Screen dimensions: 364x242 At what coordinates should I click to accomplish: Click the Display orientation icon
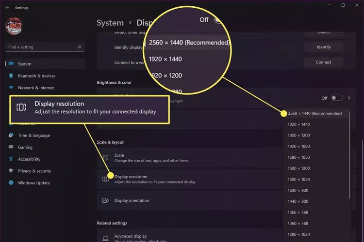(105, 200)
